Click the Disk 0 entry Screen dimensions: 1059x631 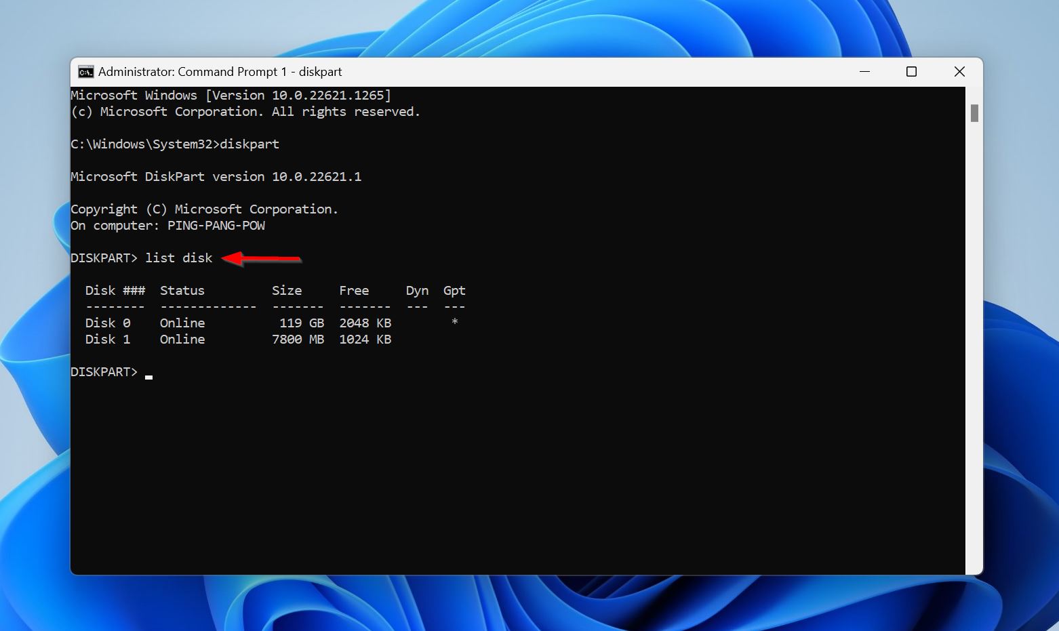pos(107,323)
